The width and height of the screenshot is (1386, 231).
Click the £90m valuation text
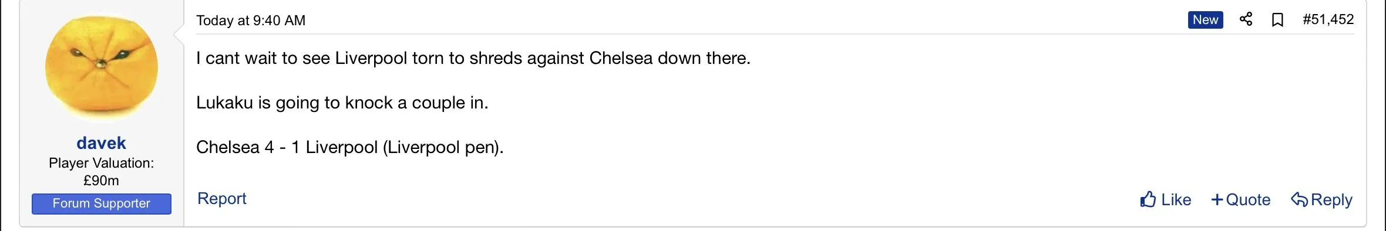pyautogui.click(x=101, y=181)
